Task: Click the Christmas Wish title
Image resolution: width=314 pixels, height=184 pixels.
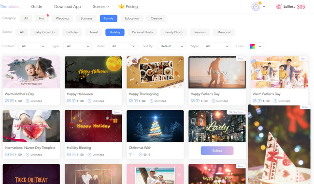Action: (140, 148)
